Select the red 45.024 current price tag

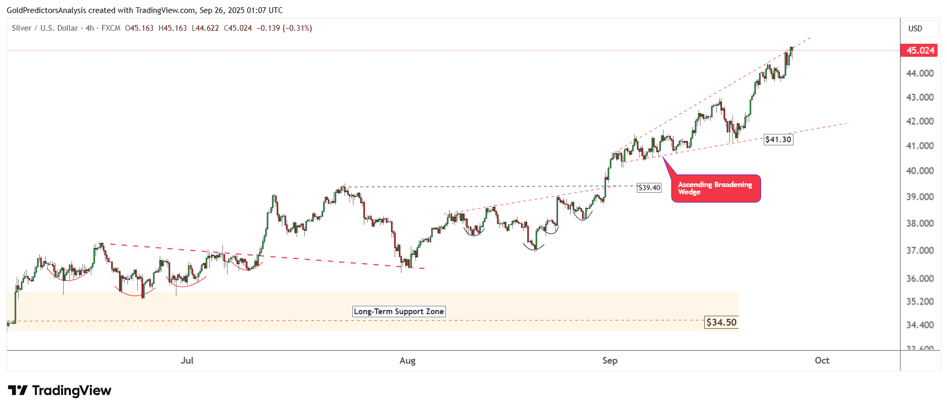[x=920, y=51]
